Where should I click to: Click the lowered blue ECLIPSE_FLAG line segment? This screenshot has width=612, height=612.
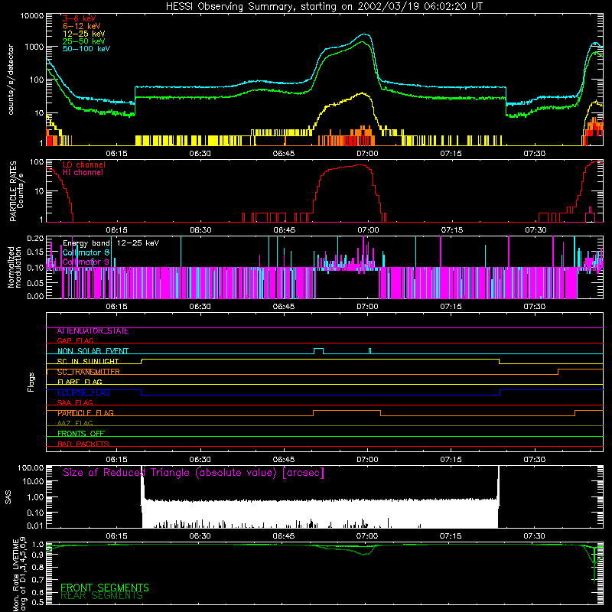321,395
